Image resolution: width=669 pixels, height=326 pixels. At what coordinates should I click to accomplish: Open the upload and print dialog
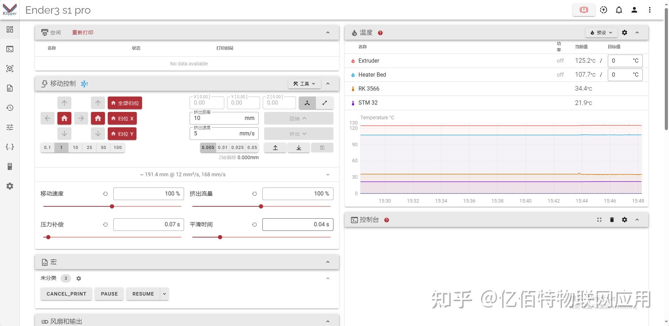603,10
